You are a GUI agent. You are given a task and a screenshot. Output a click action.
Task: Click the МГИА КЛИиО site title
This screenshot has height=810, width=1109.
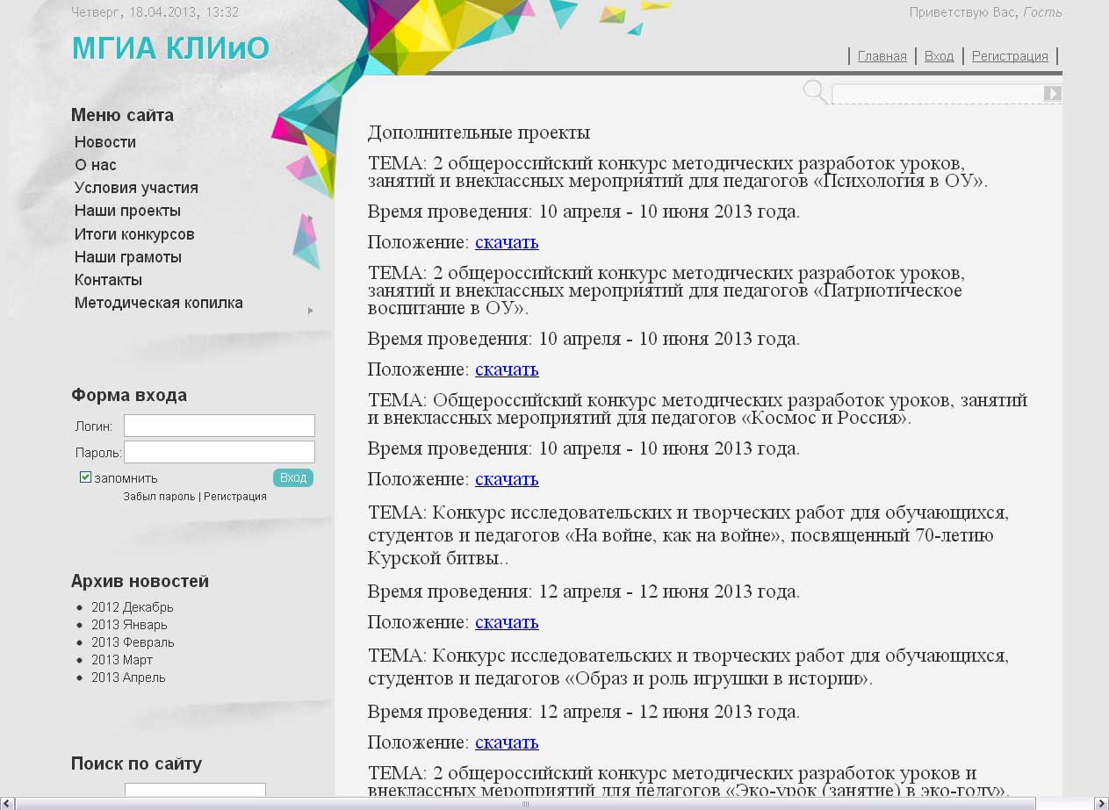[170, 48]
